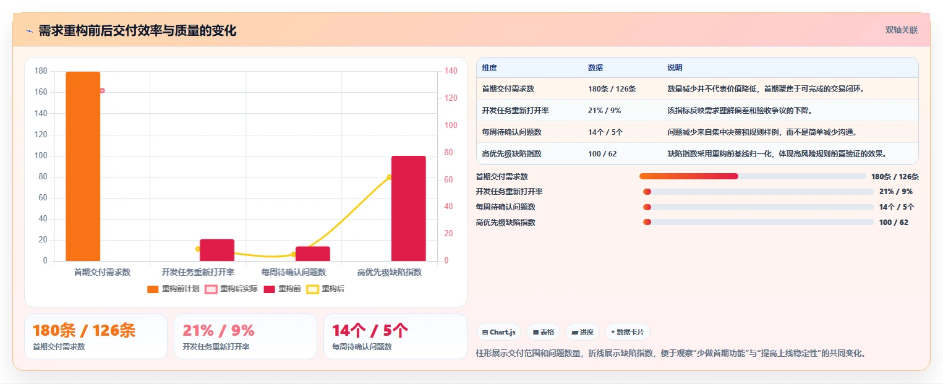
Task: Click the lightning icon beside the title
Action: [x=29, y=30]
